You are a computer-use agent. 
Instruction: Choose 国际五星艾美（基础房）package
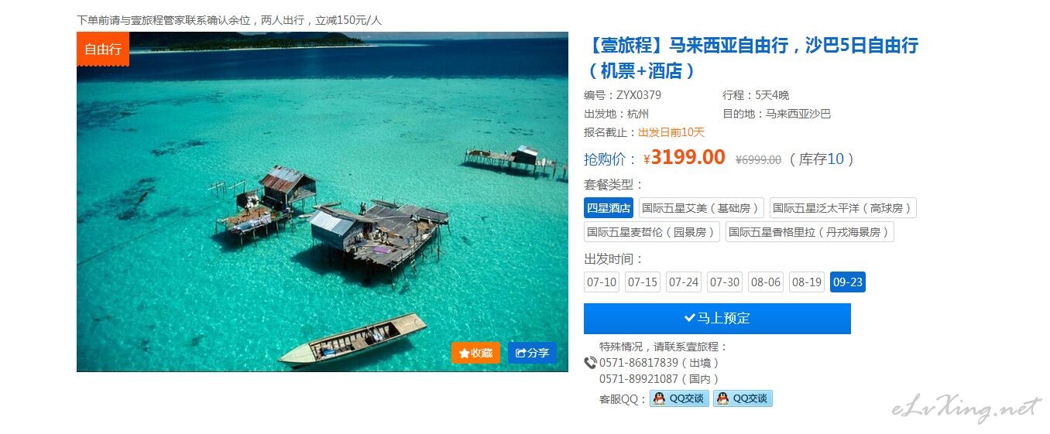(x=701, y=208)
